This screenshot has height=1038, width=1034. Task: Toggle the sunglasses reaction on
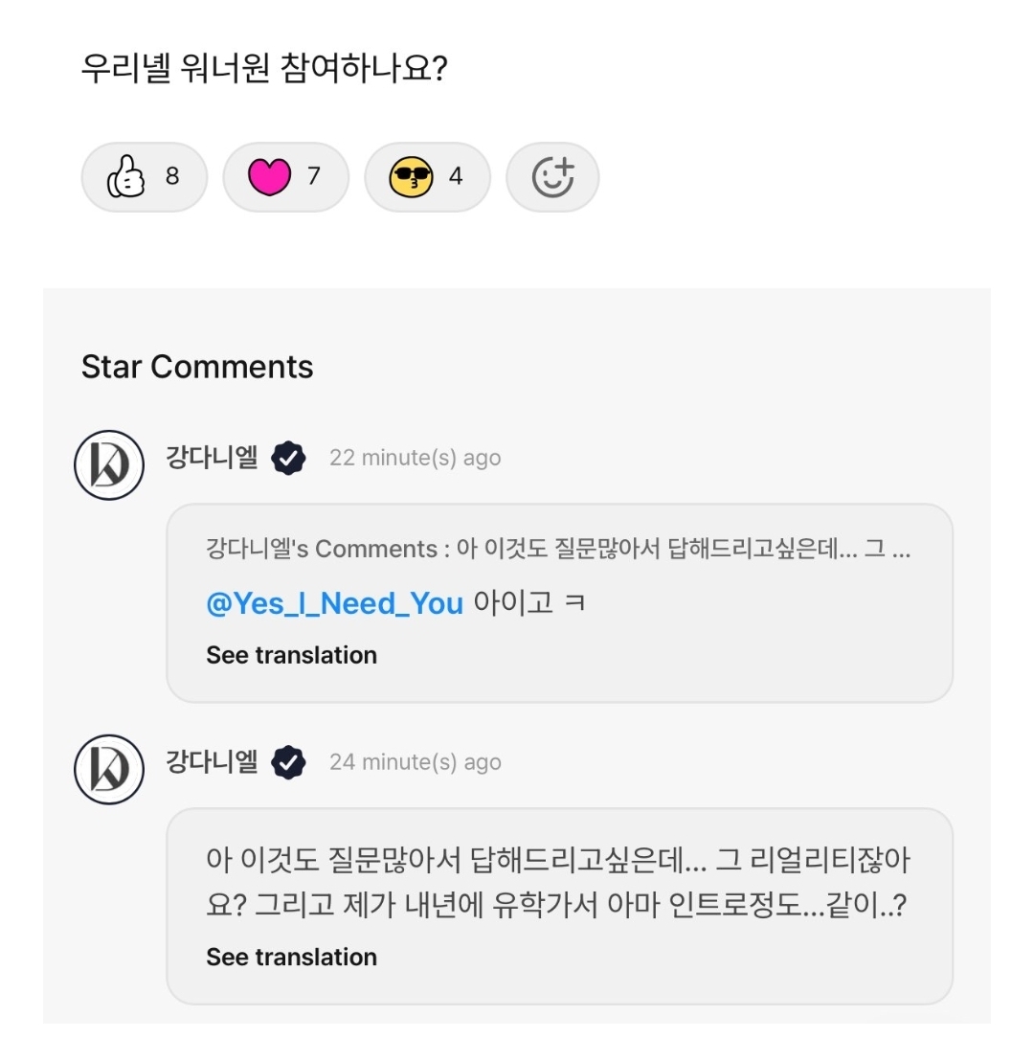427,176
